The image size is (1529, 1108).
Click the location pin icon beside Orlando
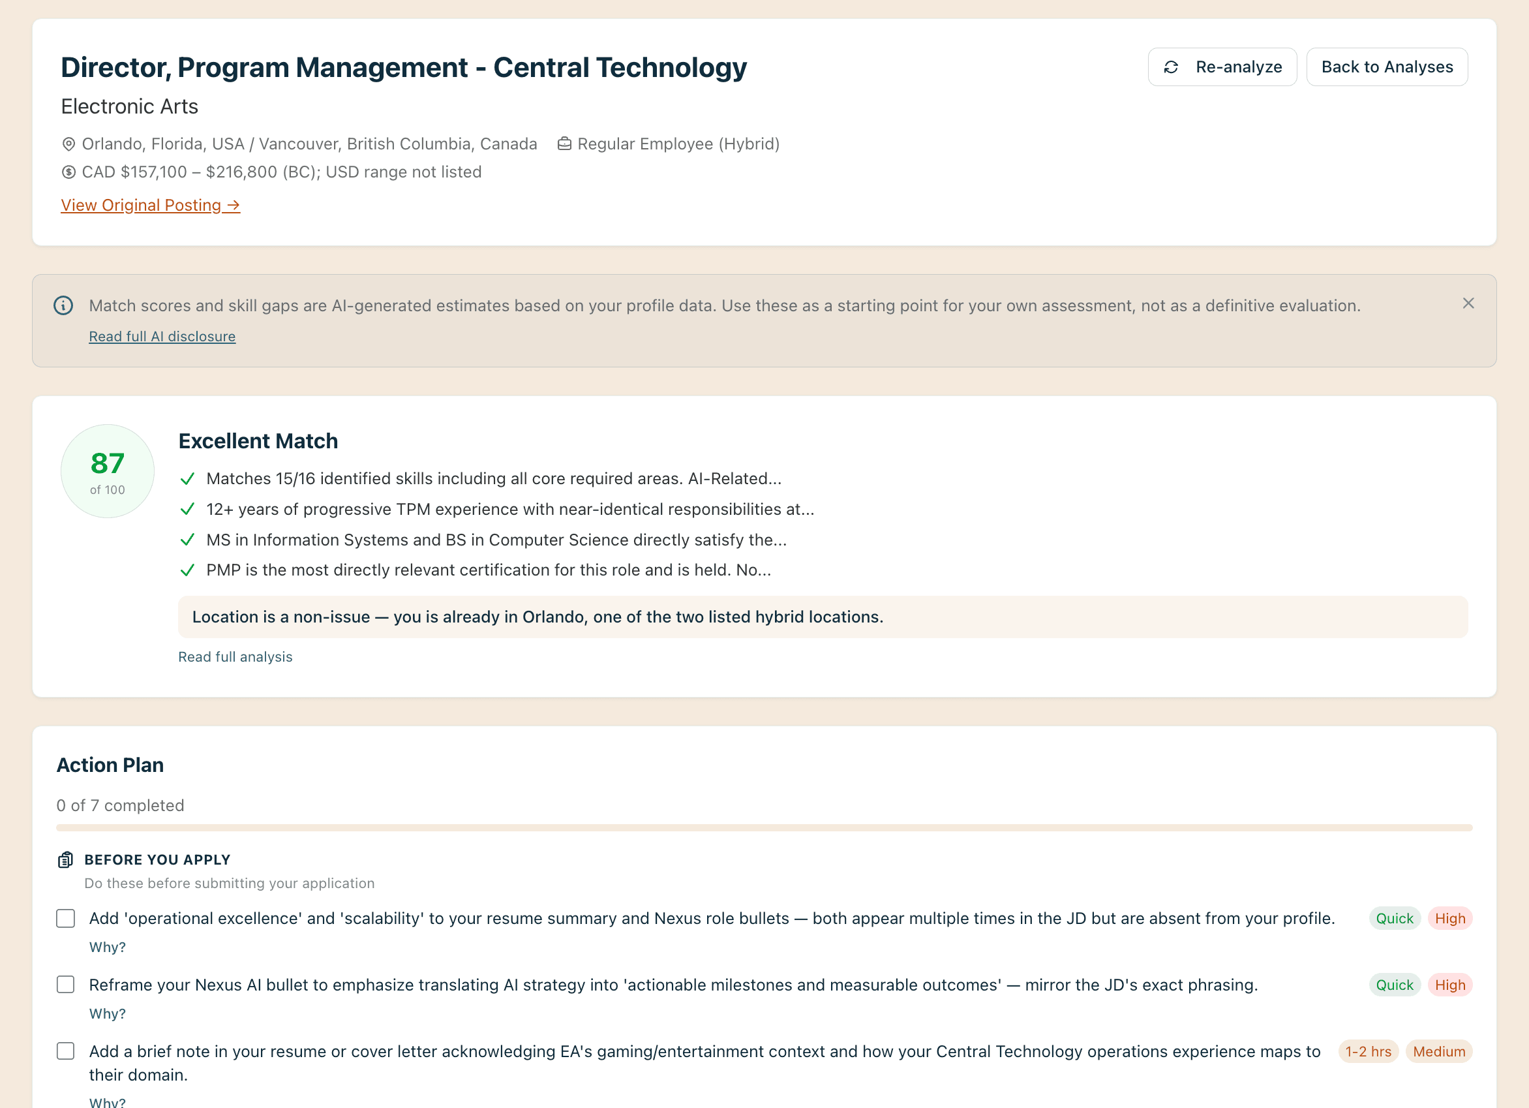click(68, 144)
